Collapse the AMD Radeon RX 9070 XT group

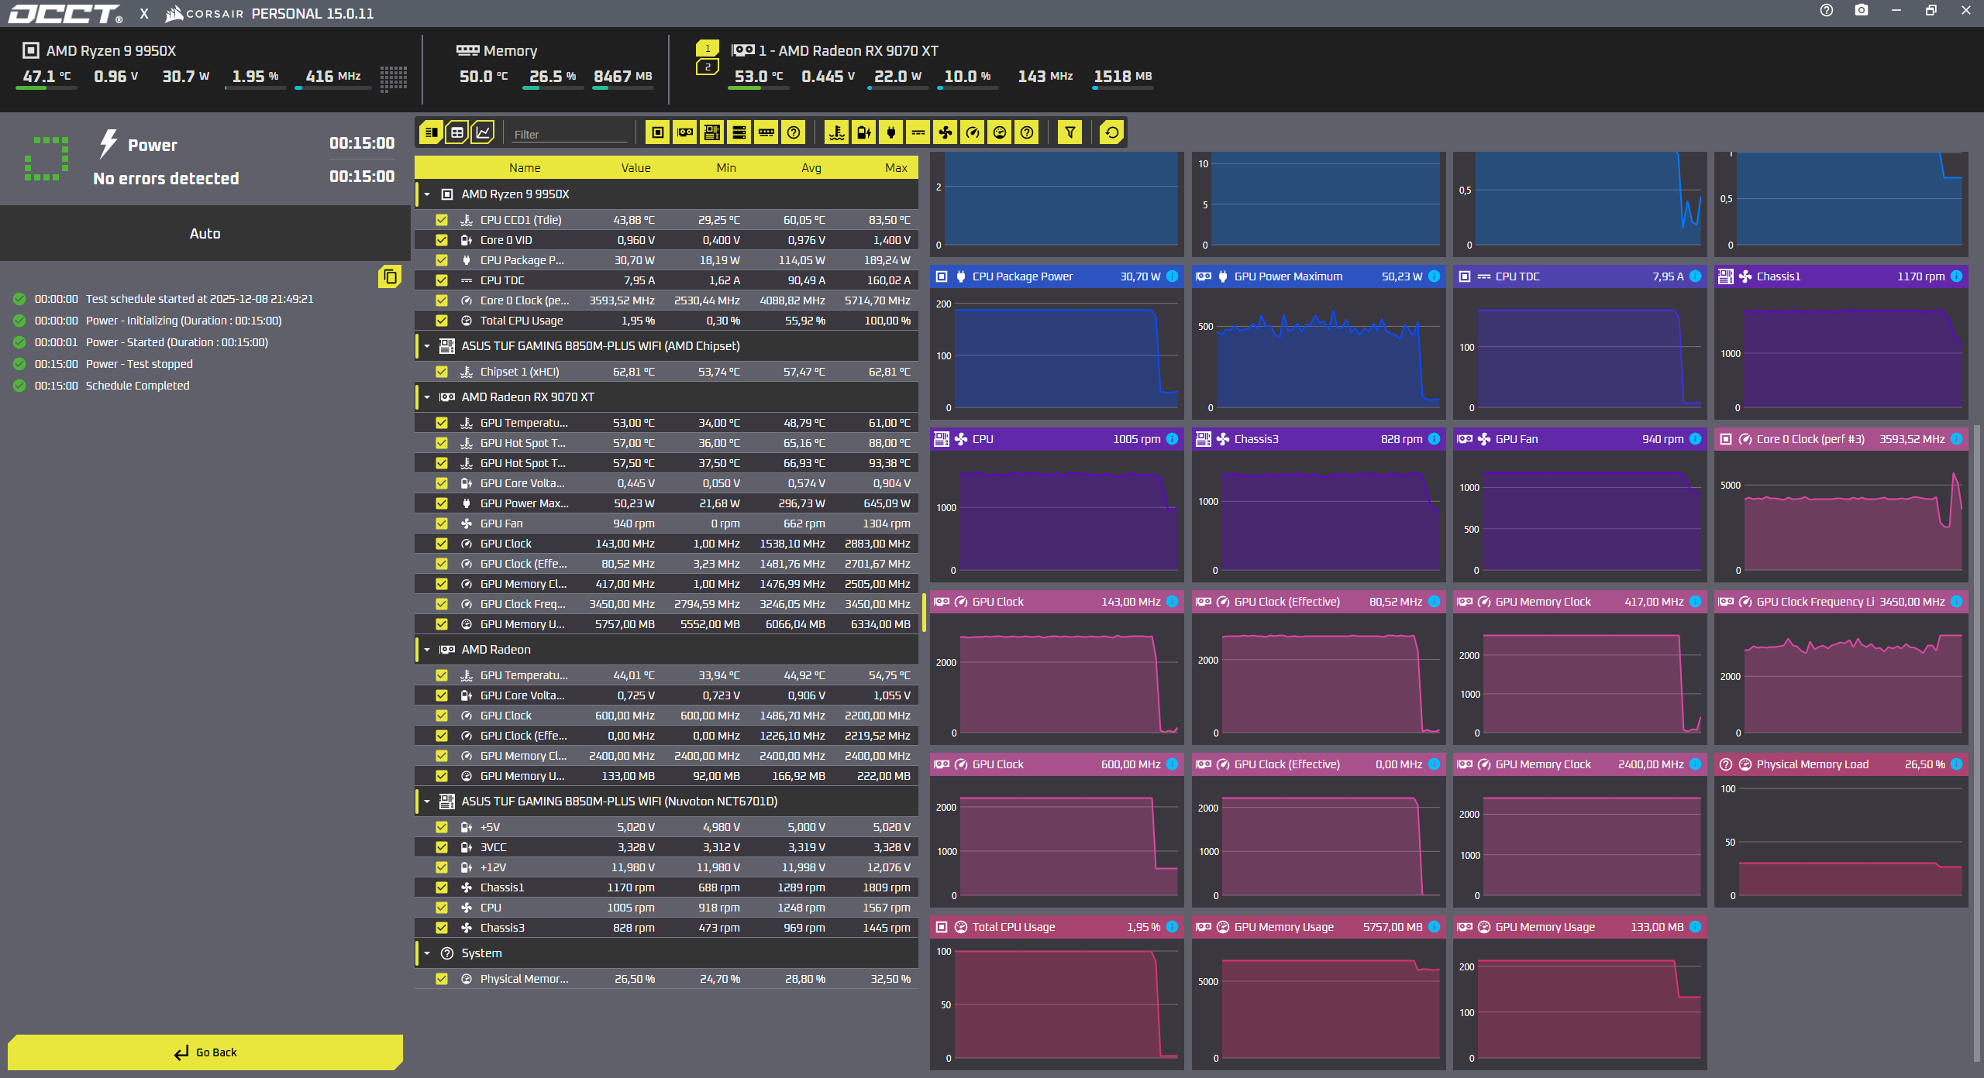[x=427, y=397]
